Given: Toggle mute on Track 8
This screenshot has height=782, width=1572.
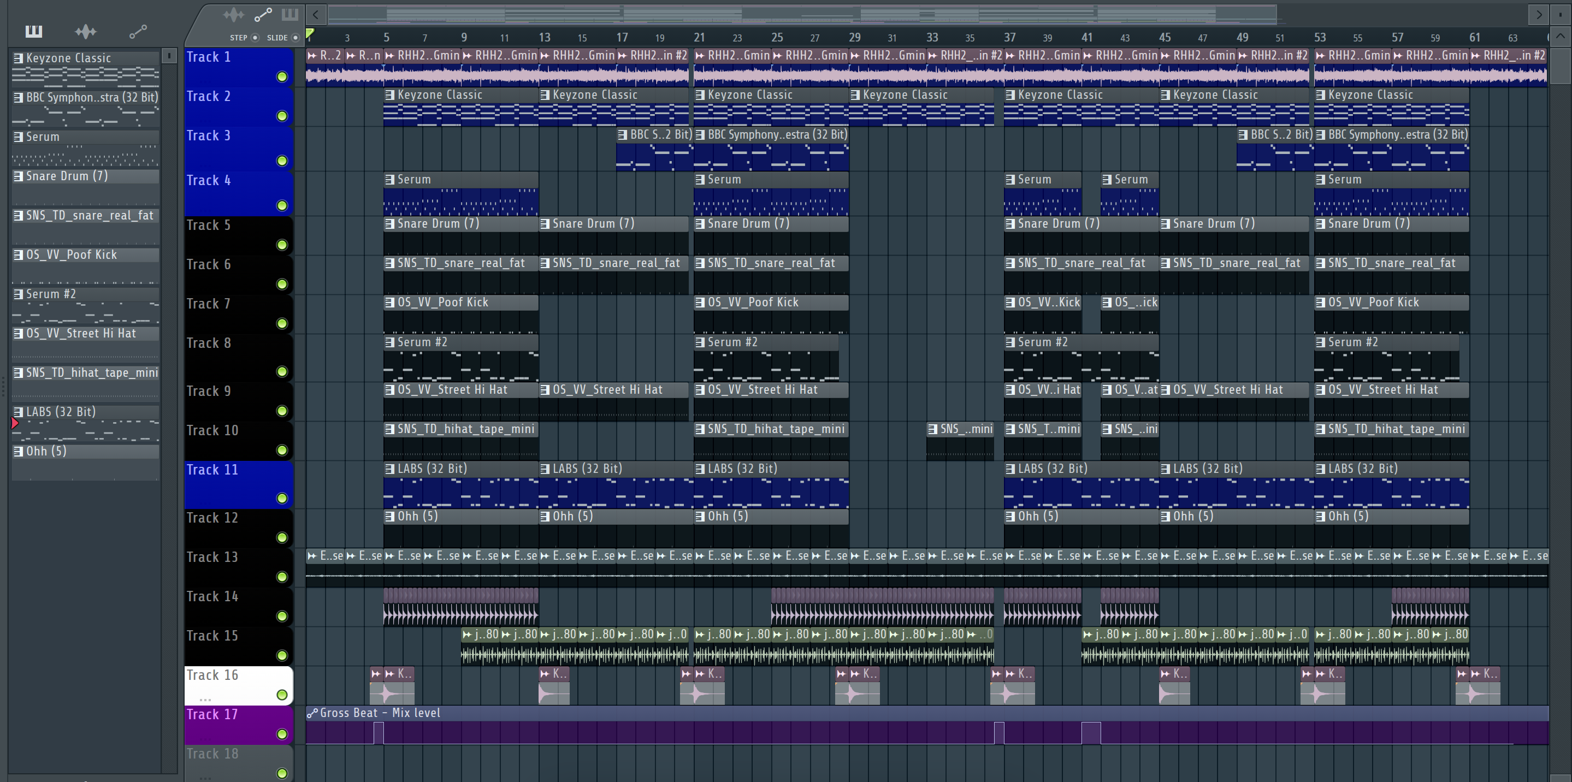Looking at the screenshot, I should (x=282, y=371).
